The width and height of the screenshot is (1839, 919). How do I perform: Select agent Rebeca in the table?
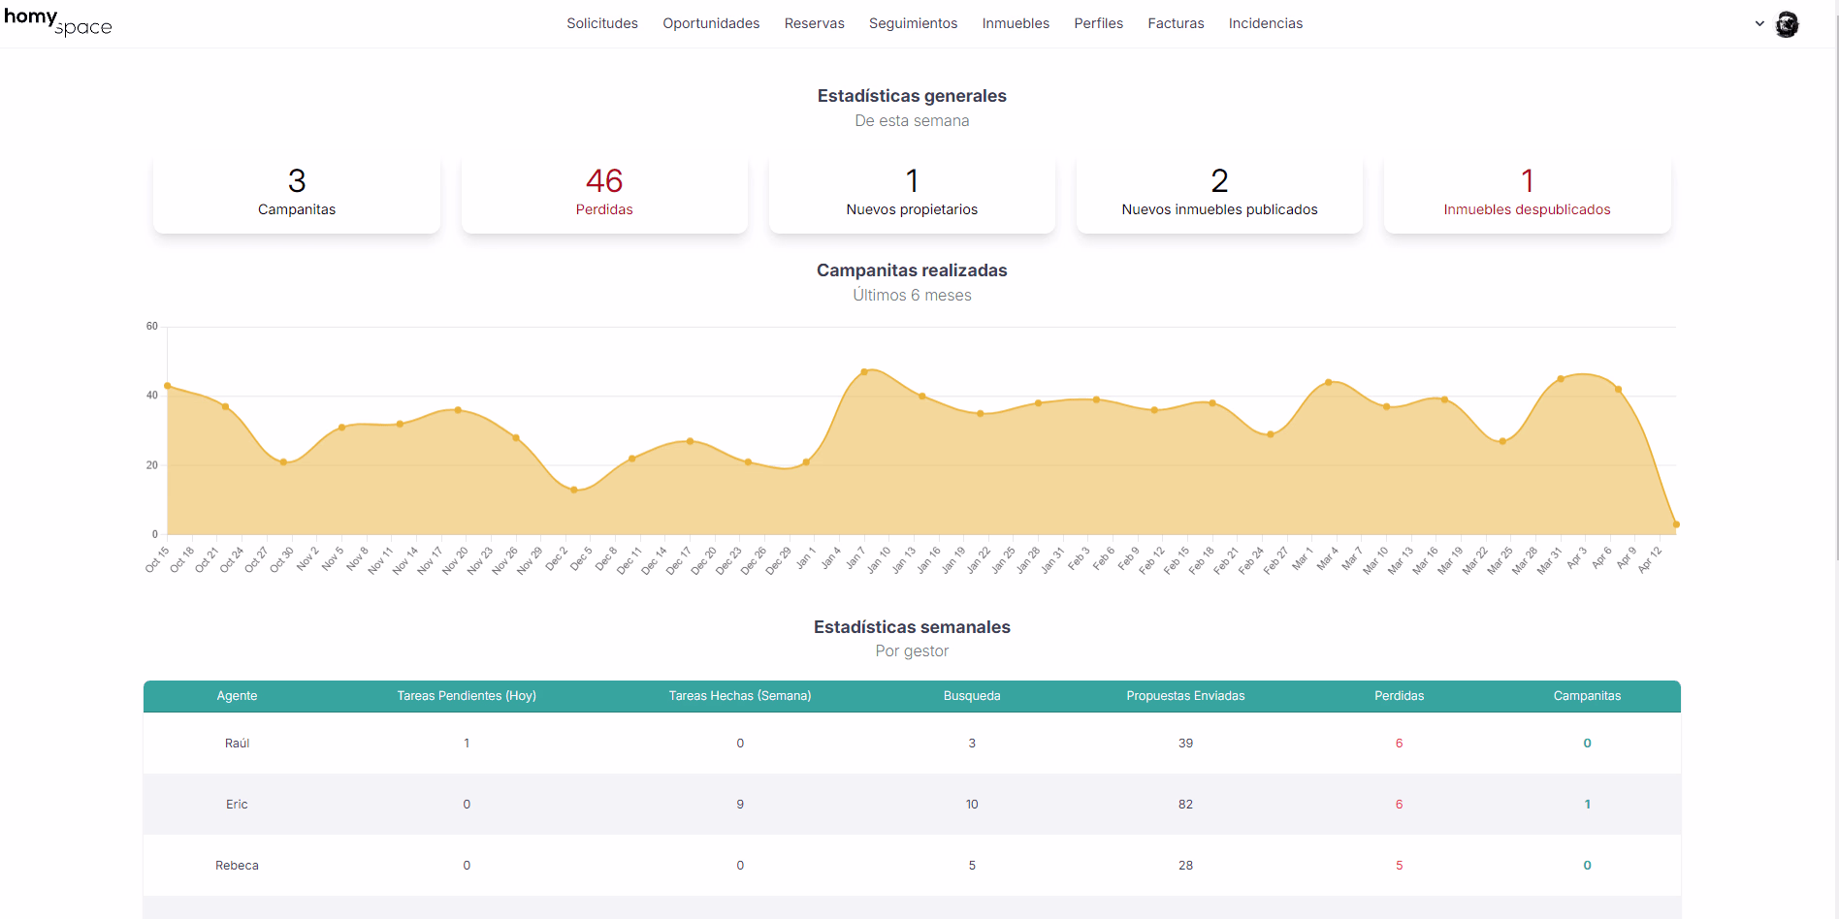(237, 866)
